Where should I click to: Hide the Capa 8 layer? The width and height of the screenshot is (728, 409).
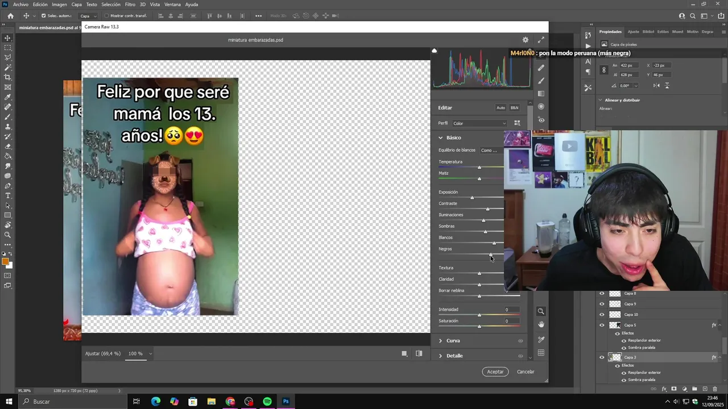(602, 294)
